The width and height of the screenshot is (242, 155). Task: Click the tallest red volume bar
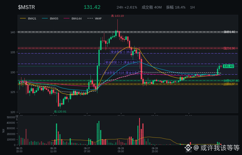[x=139, y=131]
